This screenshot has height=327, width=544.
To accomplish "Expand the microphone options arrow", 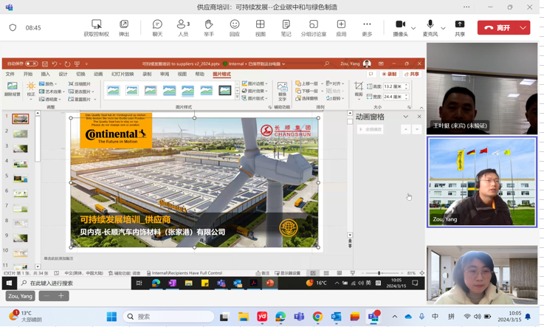I will click(443, 28).
